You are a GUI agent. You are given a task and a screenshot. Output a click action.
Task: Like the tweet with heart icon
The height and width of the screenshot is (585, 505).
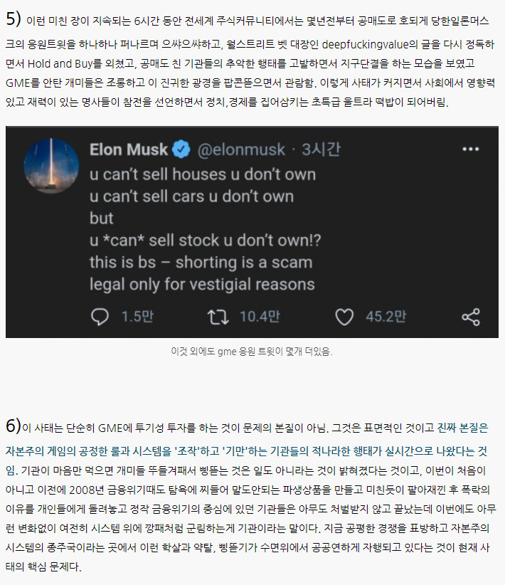click(344, 317)
